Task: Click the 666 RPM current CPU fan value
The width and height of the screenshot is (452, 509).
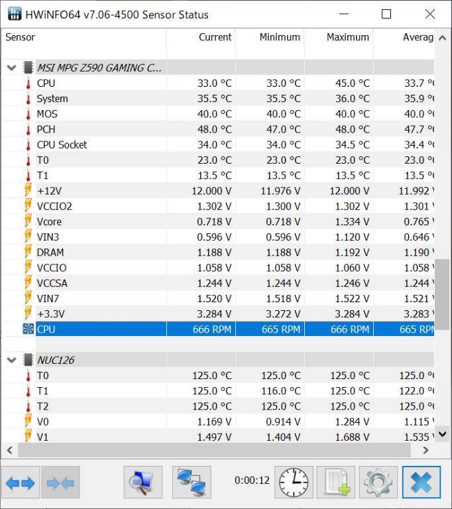Action: point(212,329)
